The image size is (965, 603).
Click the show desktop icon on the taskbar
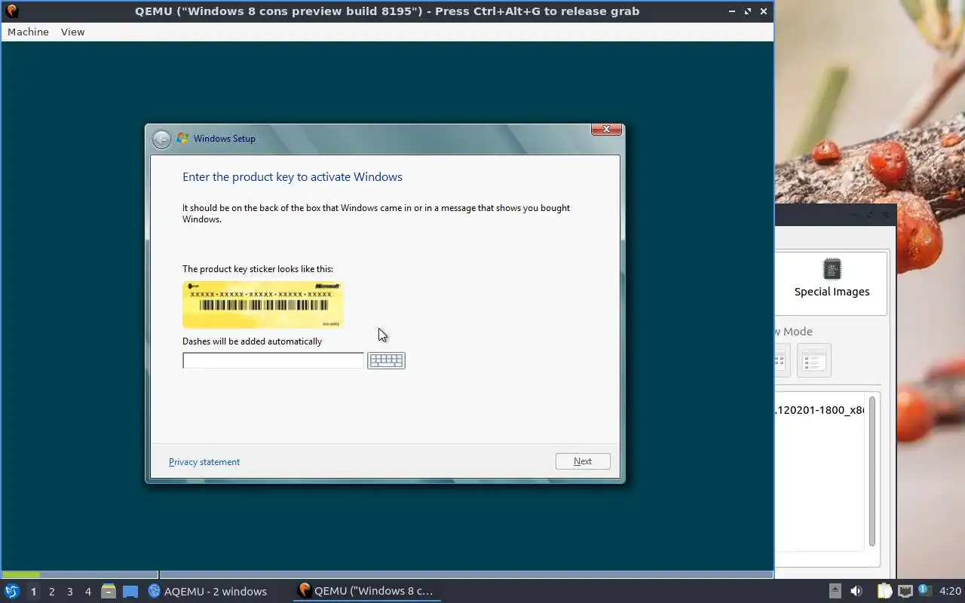pyautogui.click(x=130, y=592)
